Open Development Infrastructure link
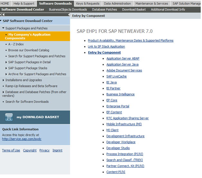Image resolution: width=202 pixels, height=178 pixels. click(x=125, y=136)
